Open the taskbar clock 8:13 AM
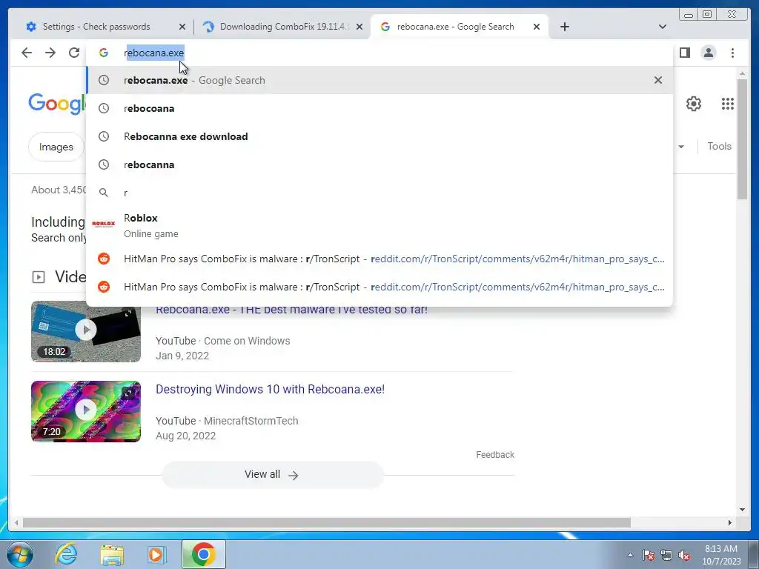The height and width of the screenshot is (569, 759). [721, 555]
